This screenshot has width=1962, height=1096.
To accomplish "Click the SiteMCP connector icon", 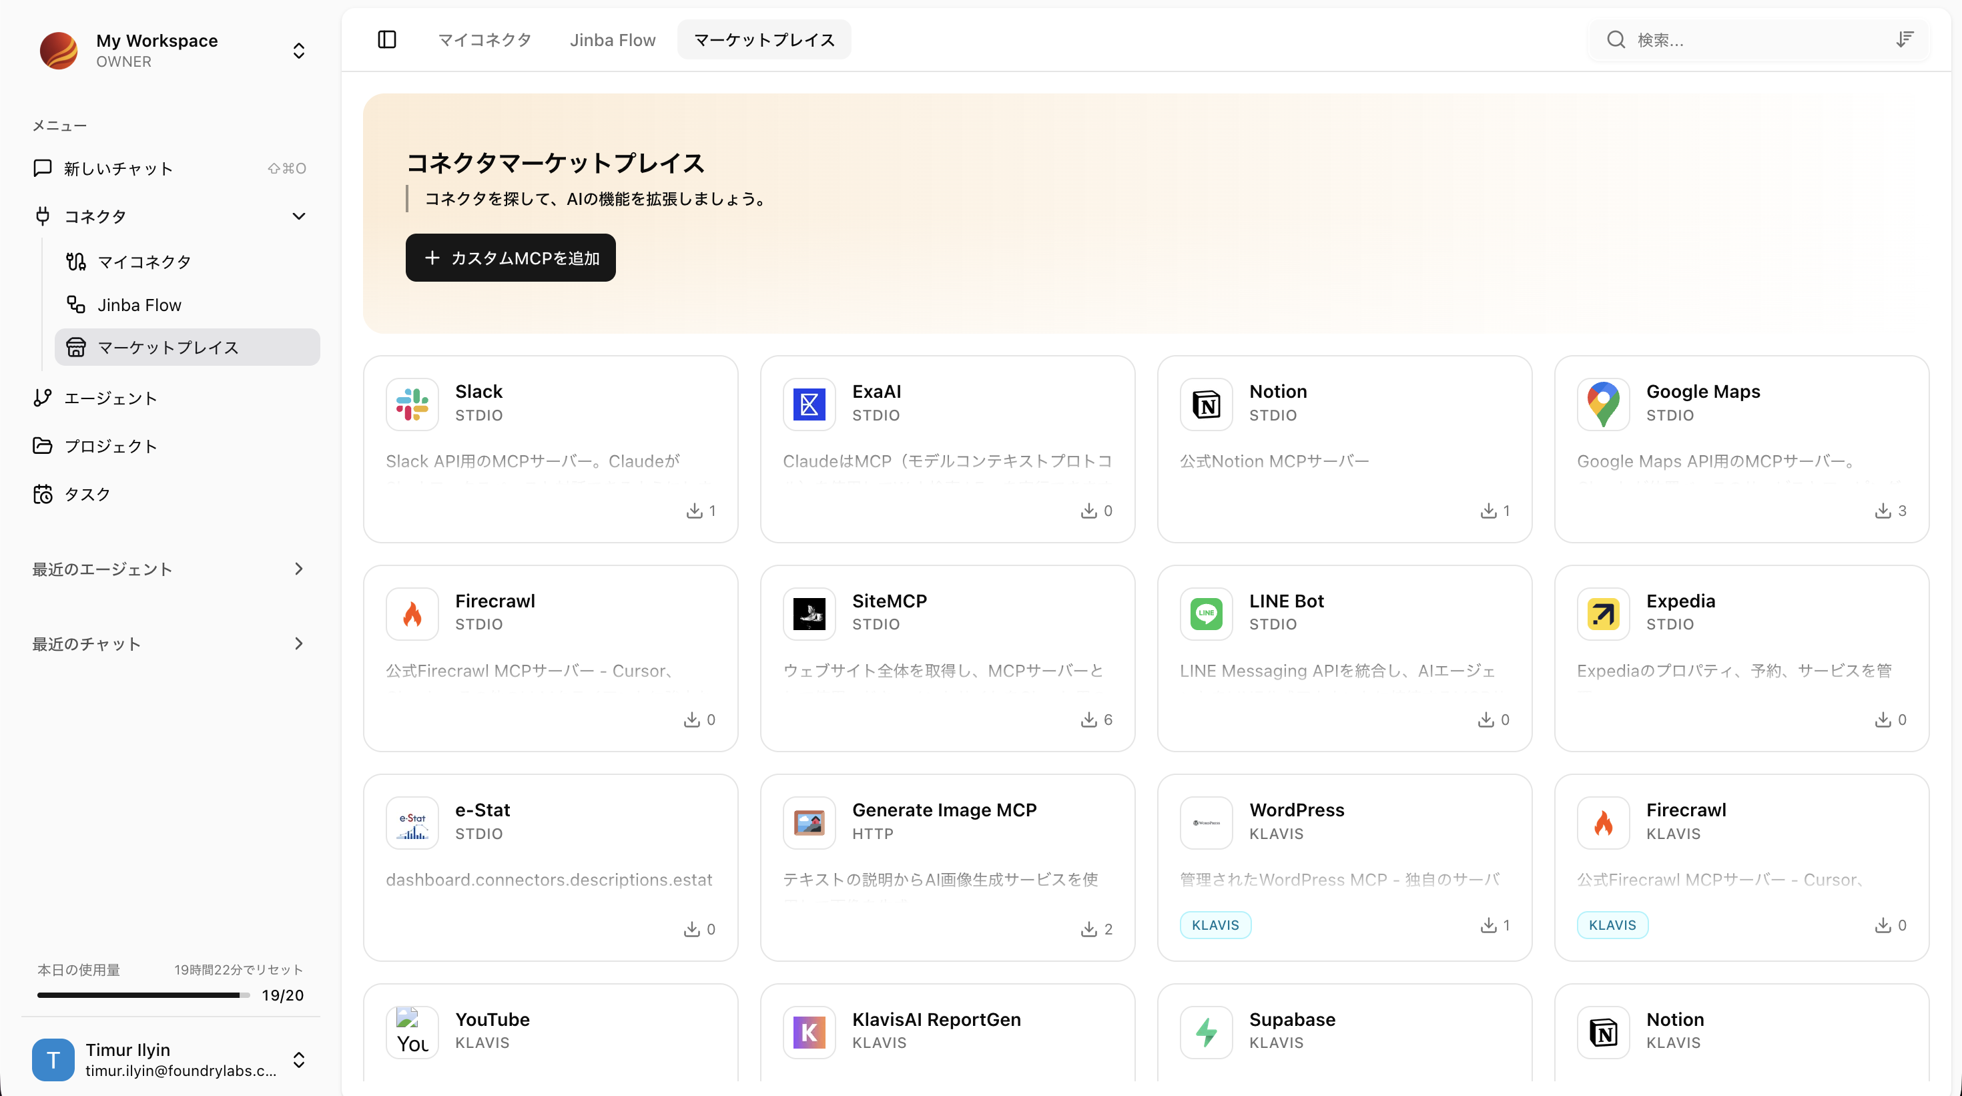I will point(809,614).
